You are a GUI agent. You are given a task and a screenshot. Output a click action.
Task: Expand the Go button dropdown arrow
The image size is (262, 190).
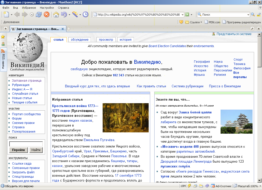(x=191, y=15)
